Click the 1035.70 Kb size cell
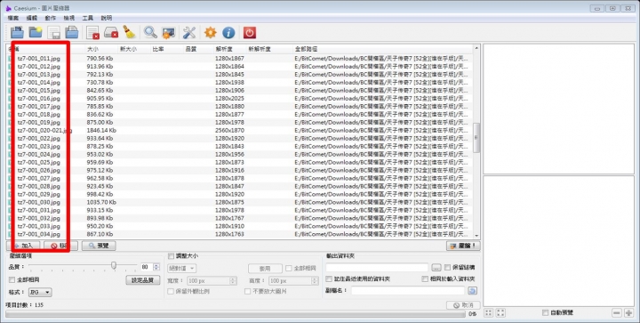This screenshot has height=323, width=640. [101, 202]
